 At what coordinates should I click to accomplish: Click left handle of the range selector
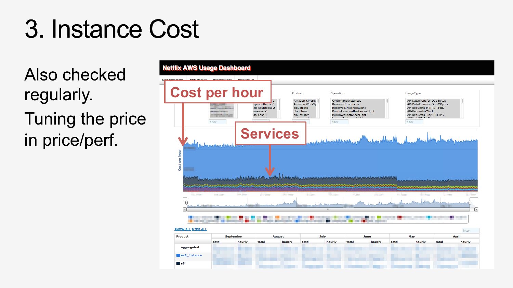(x=186, y=203)
